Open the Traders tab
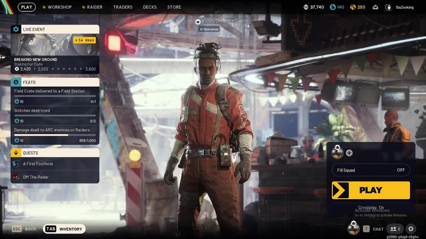Viewport: 426px width, 239px height. [x=123, y=7]
